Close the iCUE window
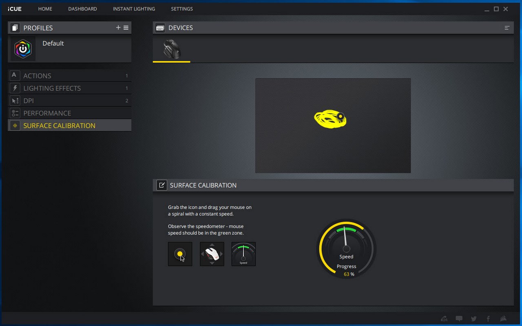 pyautogui.click(x=506, y=9)
